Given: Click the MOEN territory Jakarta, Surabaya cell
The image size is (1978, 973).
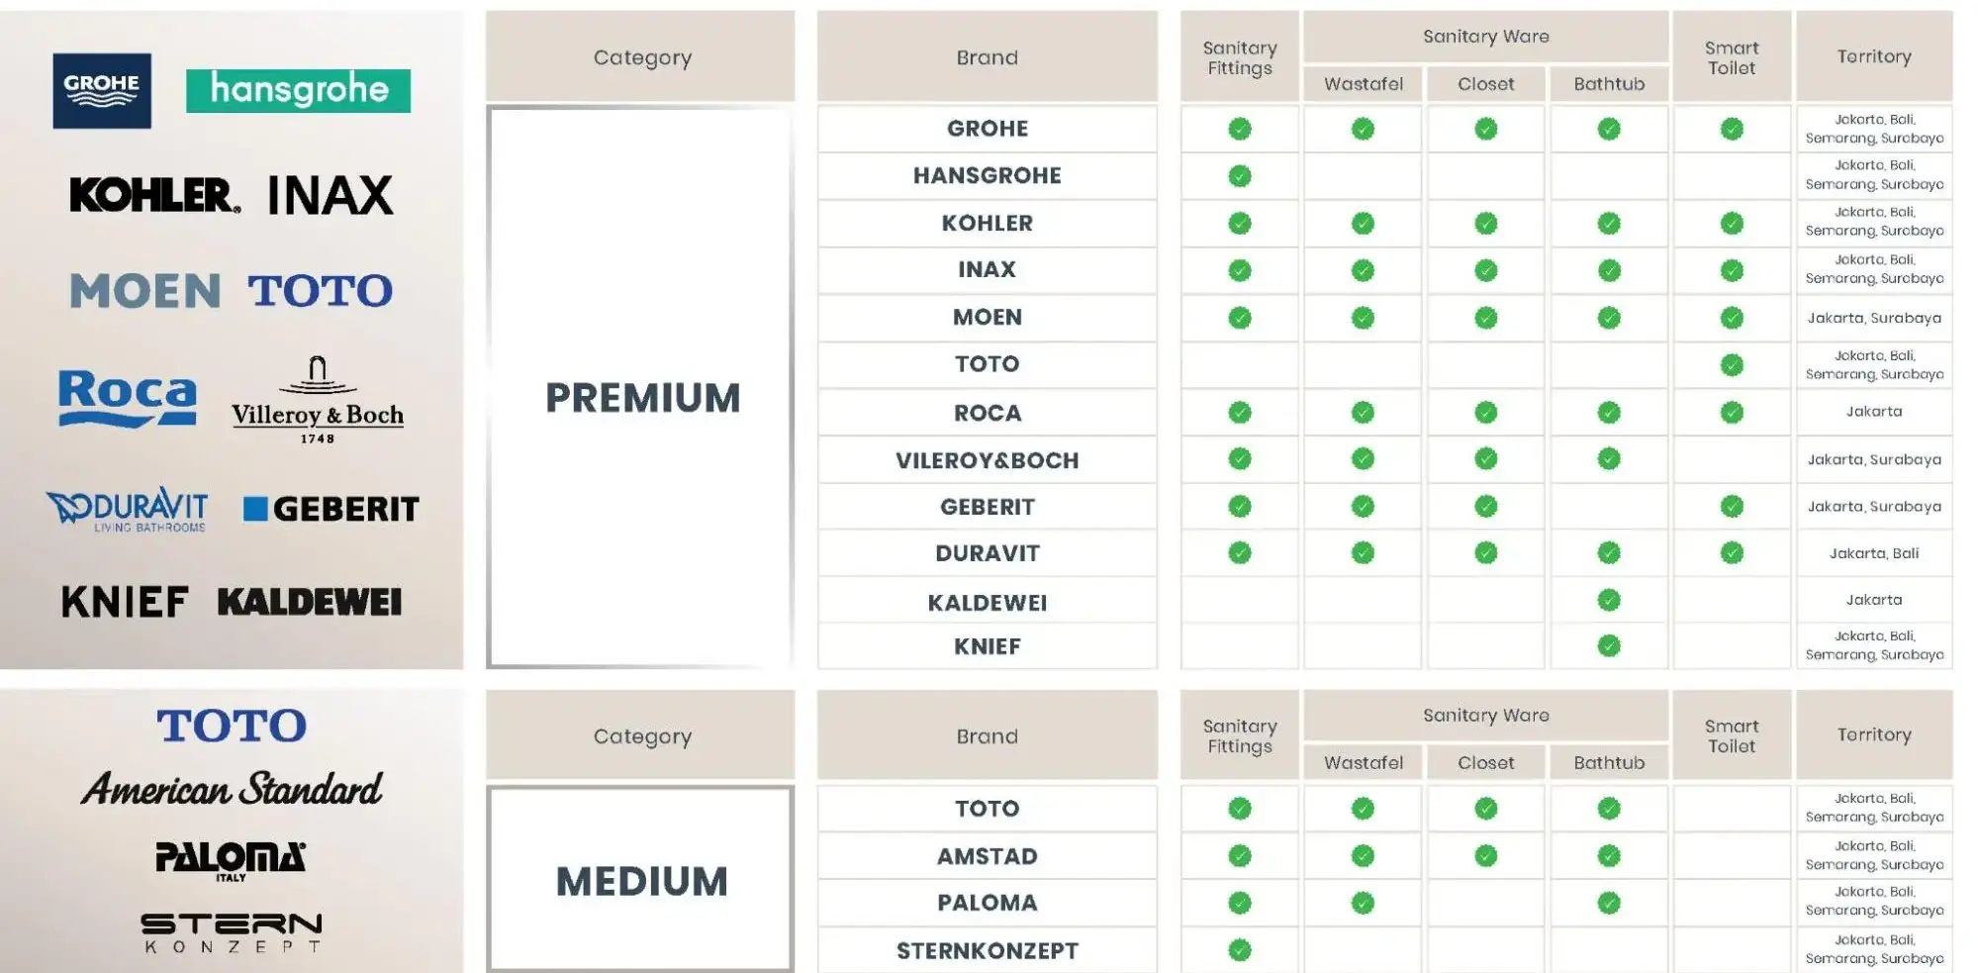Looking at the screenshot, I should [1874, 318].
